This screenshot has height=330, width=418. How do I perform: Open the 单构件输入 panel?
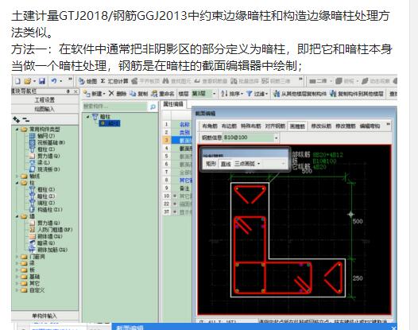[45, 316]
